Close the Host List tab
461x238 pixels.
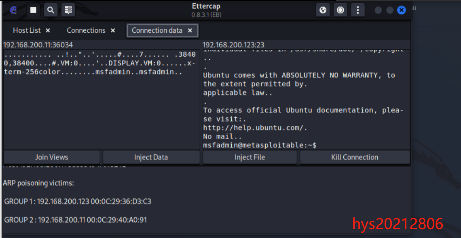point(48,30)
